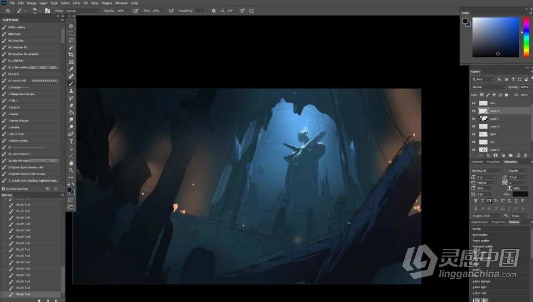Open the File menu
Screen dimensions: 533x302
12,3
